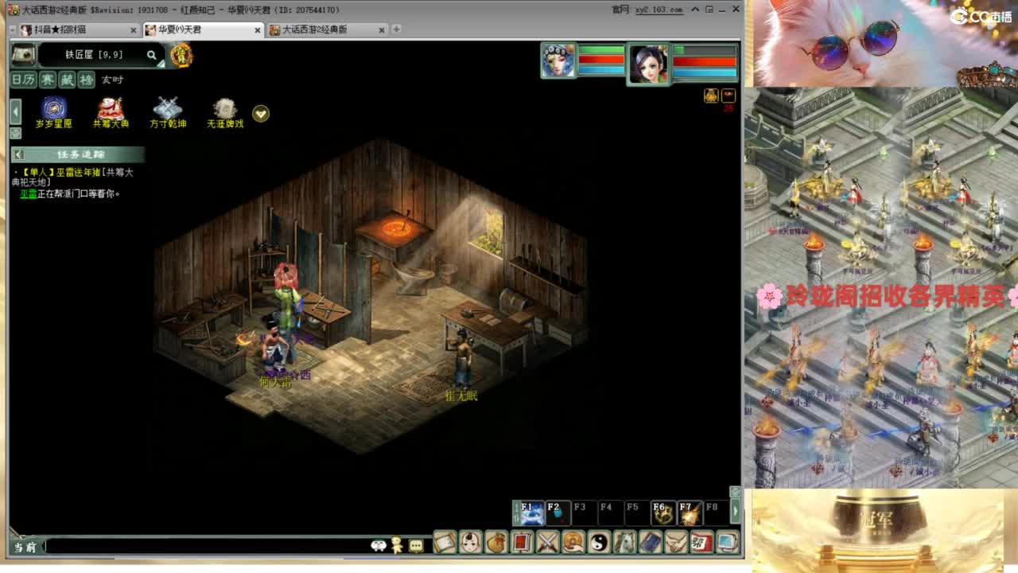Switch to the 抖音★招财猫 tab

(78, 29)
